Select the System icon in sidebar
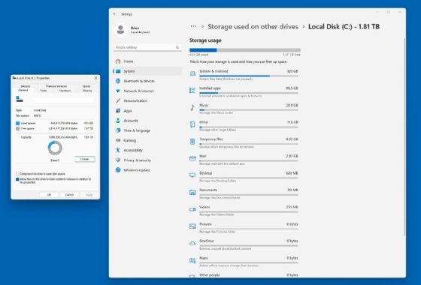This screenshot has width=421, height=285. 118,71
